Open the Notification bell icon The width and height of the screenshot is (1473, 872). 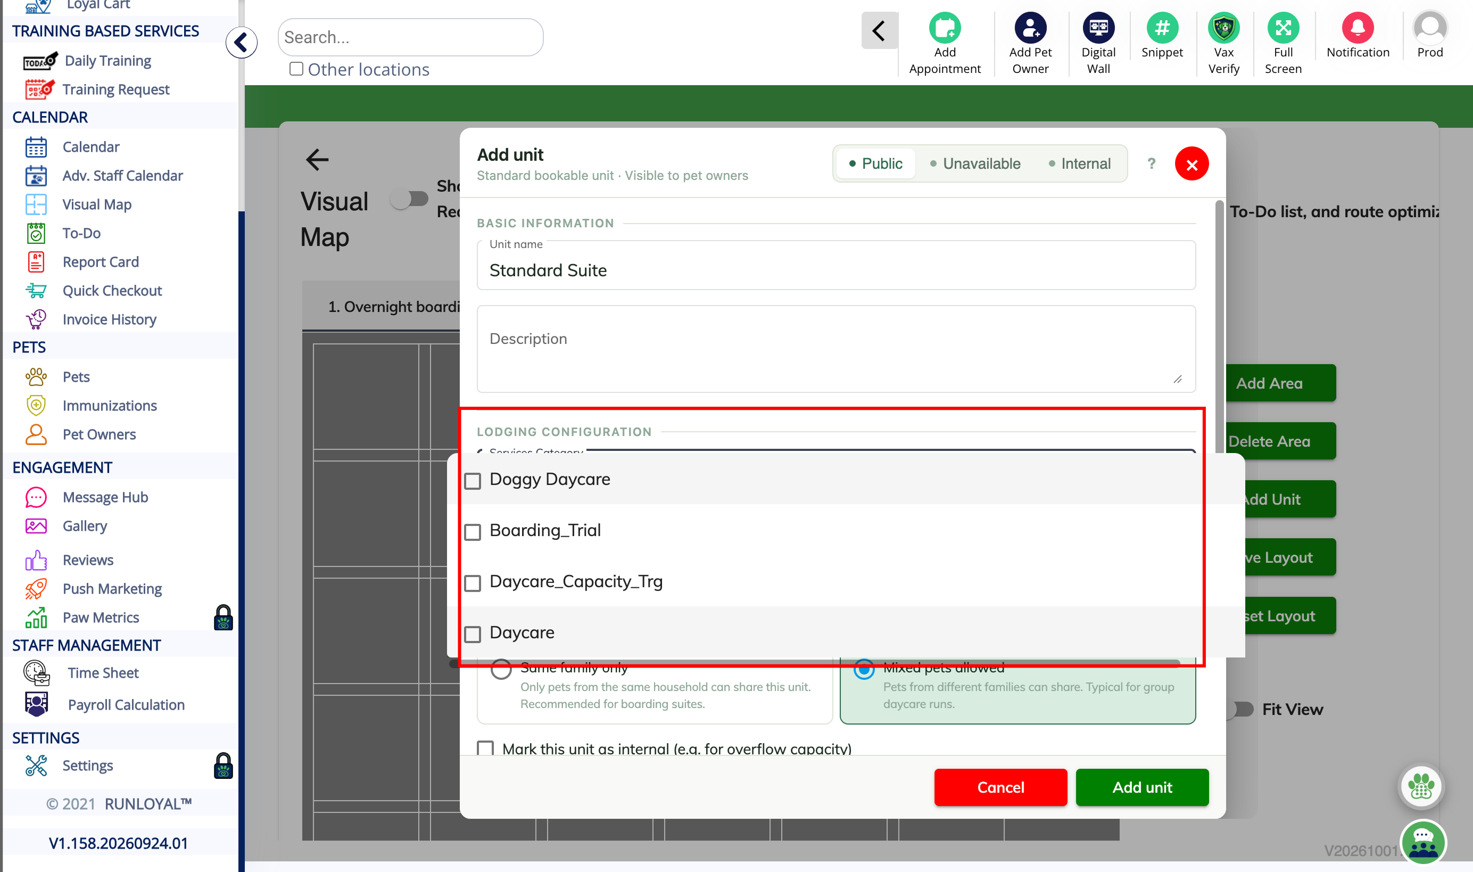tap(1358, 27)
